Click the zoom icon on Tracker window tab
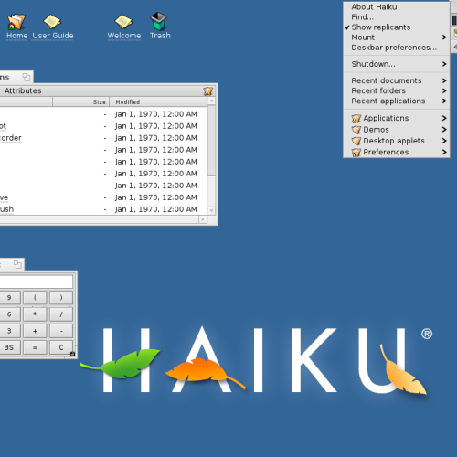This screenshot has height=457, width=457. pos(27,77)
